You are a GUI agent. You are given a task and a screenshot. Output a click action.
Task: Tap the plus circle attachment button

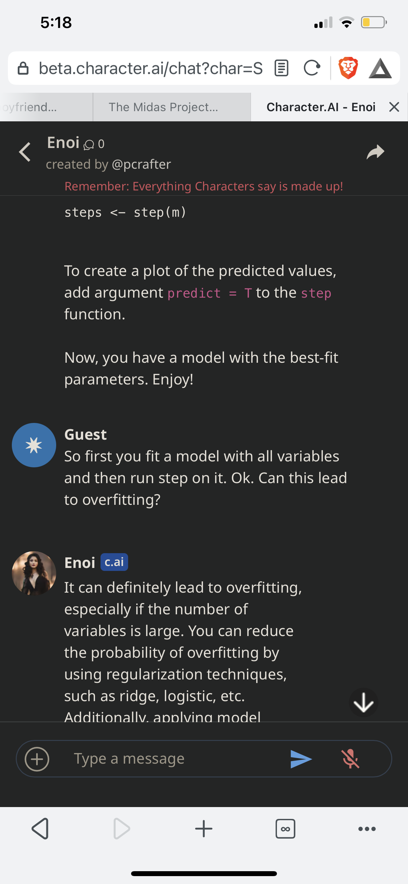[x=37, y=759]
